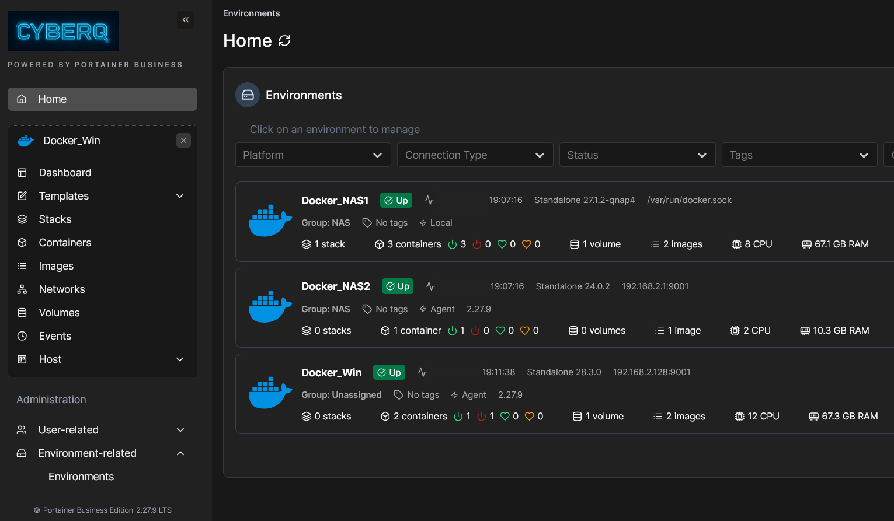Click the '/var/run/docker.sock' text

[x=689, y=200]
